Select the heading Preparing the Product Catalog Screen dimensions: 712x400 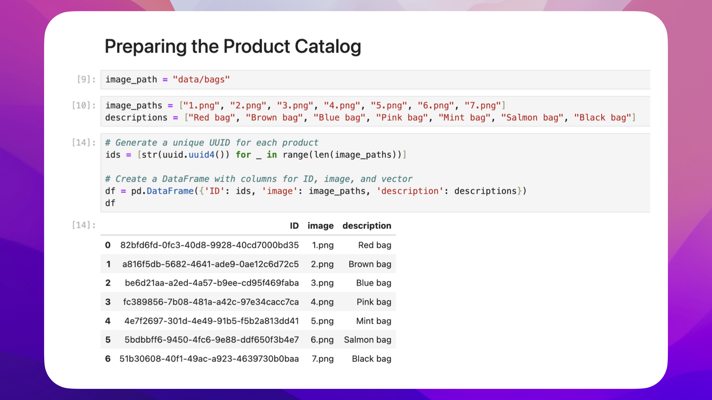coord(233,46)
